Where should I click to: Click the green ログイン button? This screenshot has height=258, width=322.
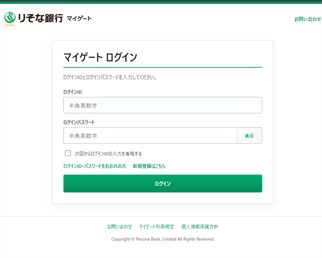tap(163, 184)
